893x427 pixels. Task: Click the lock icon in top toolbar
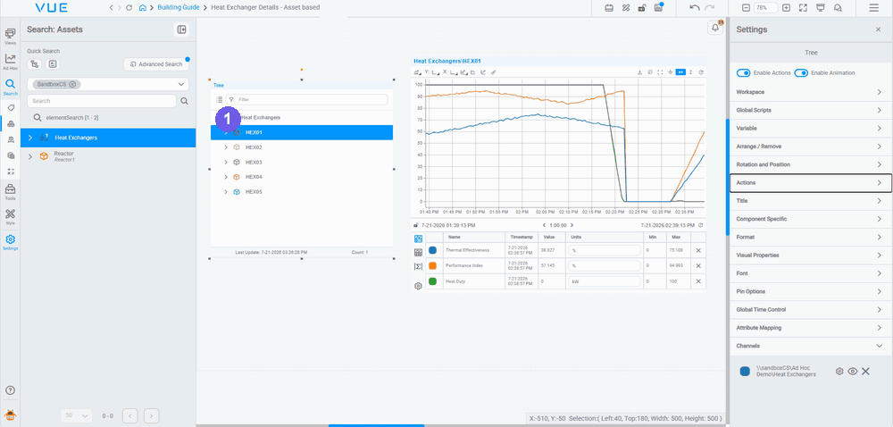point(642,8)
